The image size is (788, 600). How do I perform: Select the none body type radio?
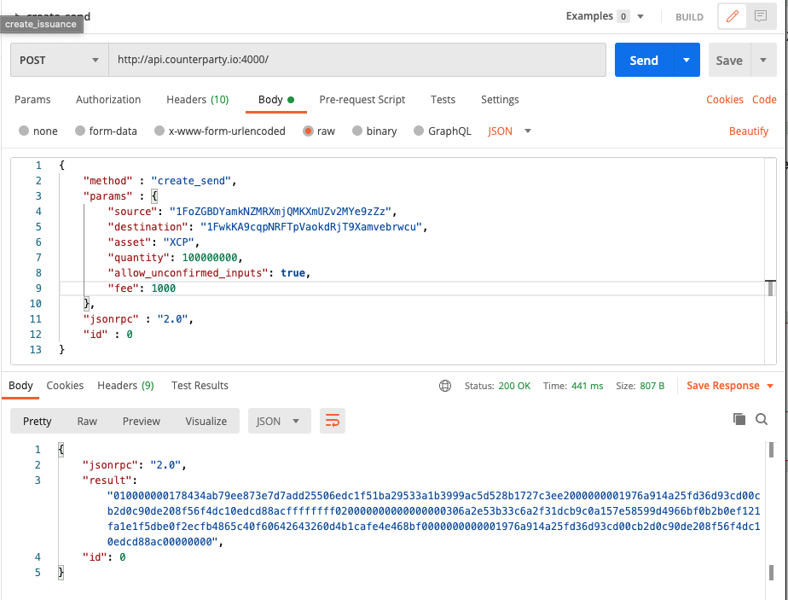click(x=24, y=131)
